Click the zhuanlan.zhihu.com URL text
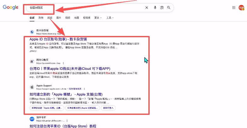The width and height of the screenshot is (247, 128). tap(50, 121)
